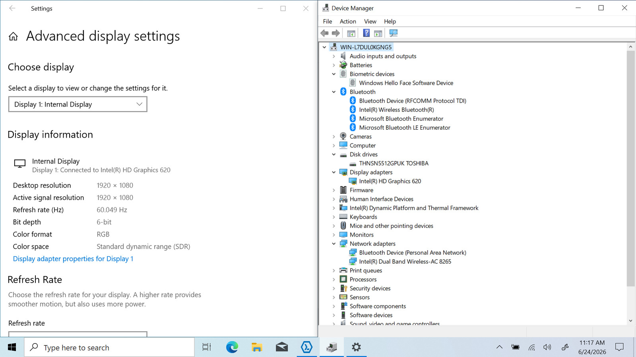636x357 pixels.
Task: Click the Scan for hardware changes icon
Action: [394, 33]
